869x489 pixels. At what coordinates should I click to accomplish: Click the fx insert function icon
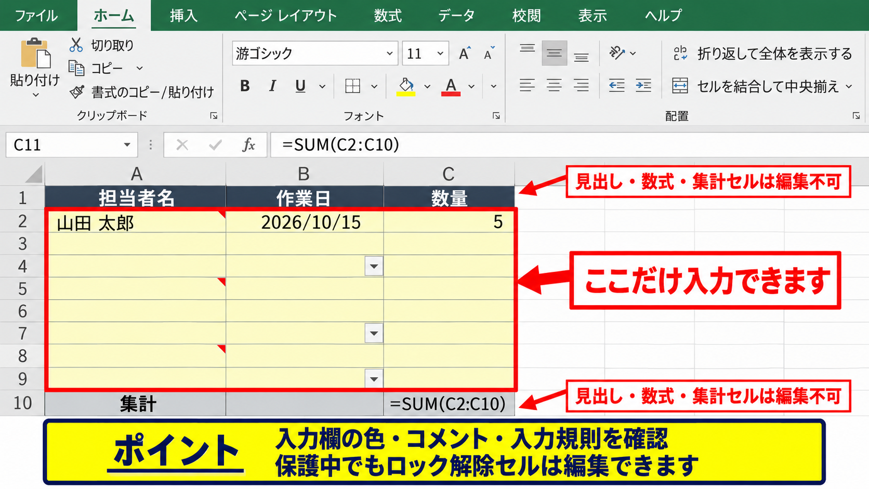point(249,145)
